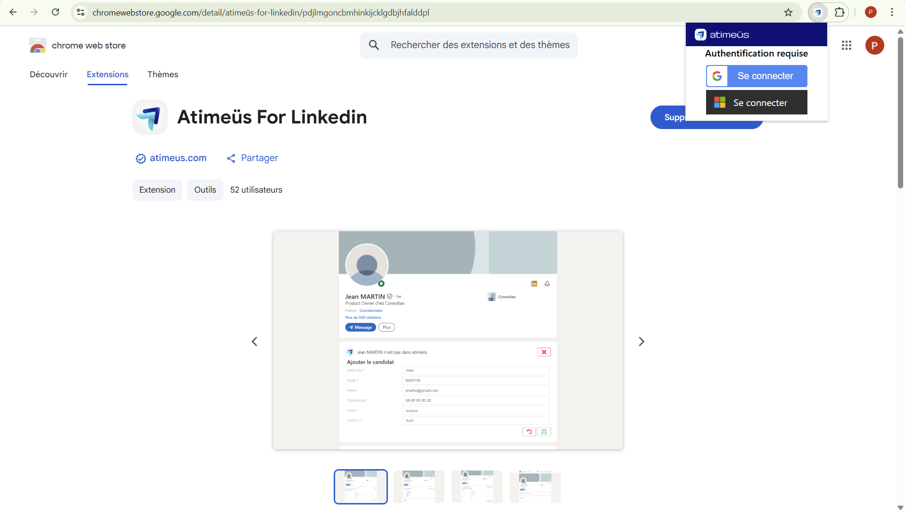
Task: Click the Atimeüs extension toolbar icon
Action: (818, 13)
